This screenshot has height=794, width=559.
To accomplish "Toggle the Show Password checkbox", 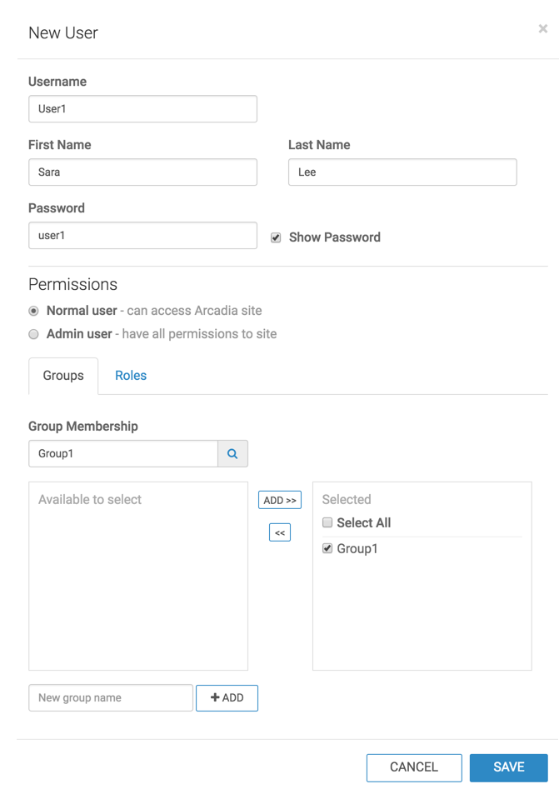I will [276, 237].
